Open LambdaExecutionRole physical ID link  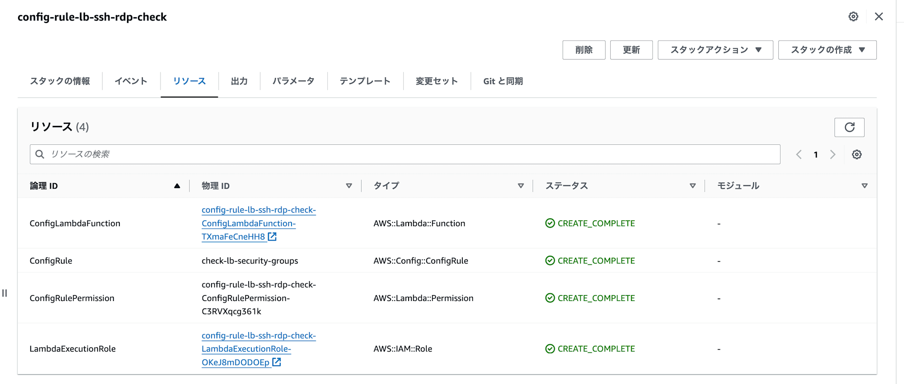tap(259, 349)
